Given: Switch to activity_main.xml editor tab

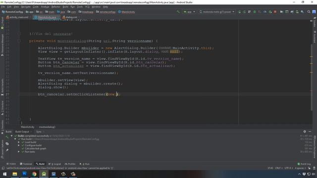Looking at the screenshot, I should [x=19, y=17].
